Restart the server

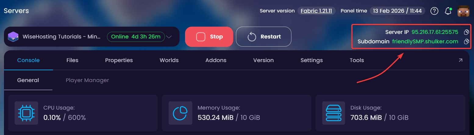tap(264, 37)
